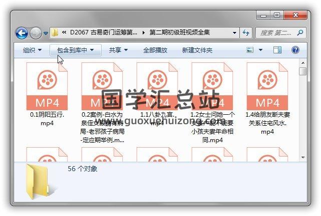Image resolution: width=321 pixels, height=216 pixels.
Task: Select 第二期初级班视频全集 breadcrumb
Action: click(x=180, y=32)
